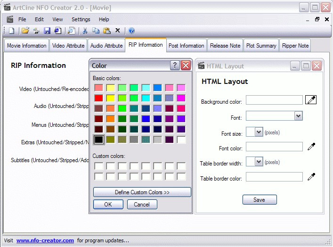The width and height of the screenshot is (333, 247).
Task: Pick the font color with the eyedropper
Action: pos(311,147)
